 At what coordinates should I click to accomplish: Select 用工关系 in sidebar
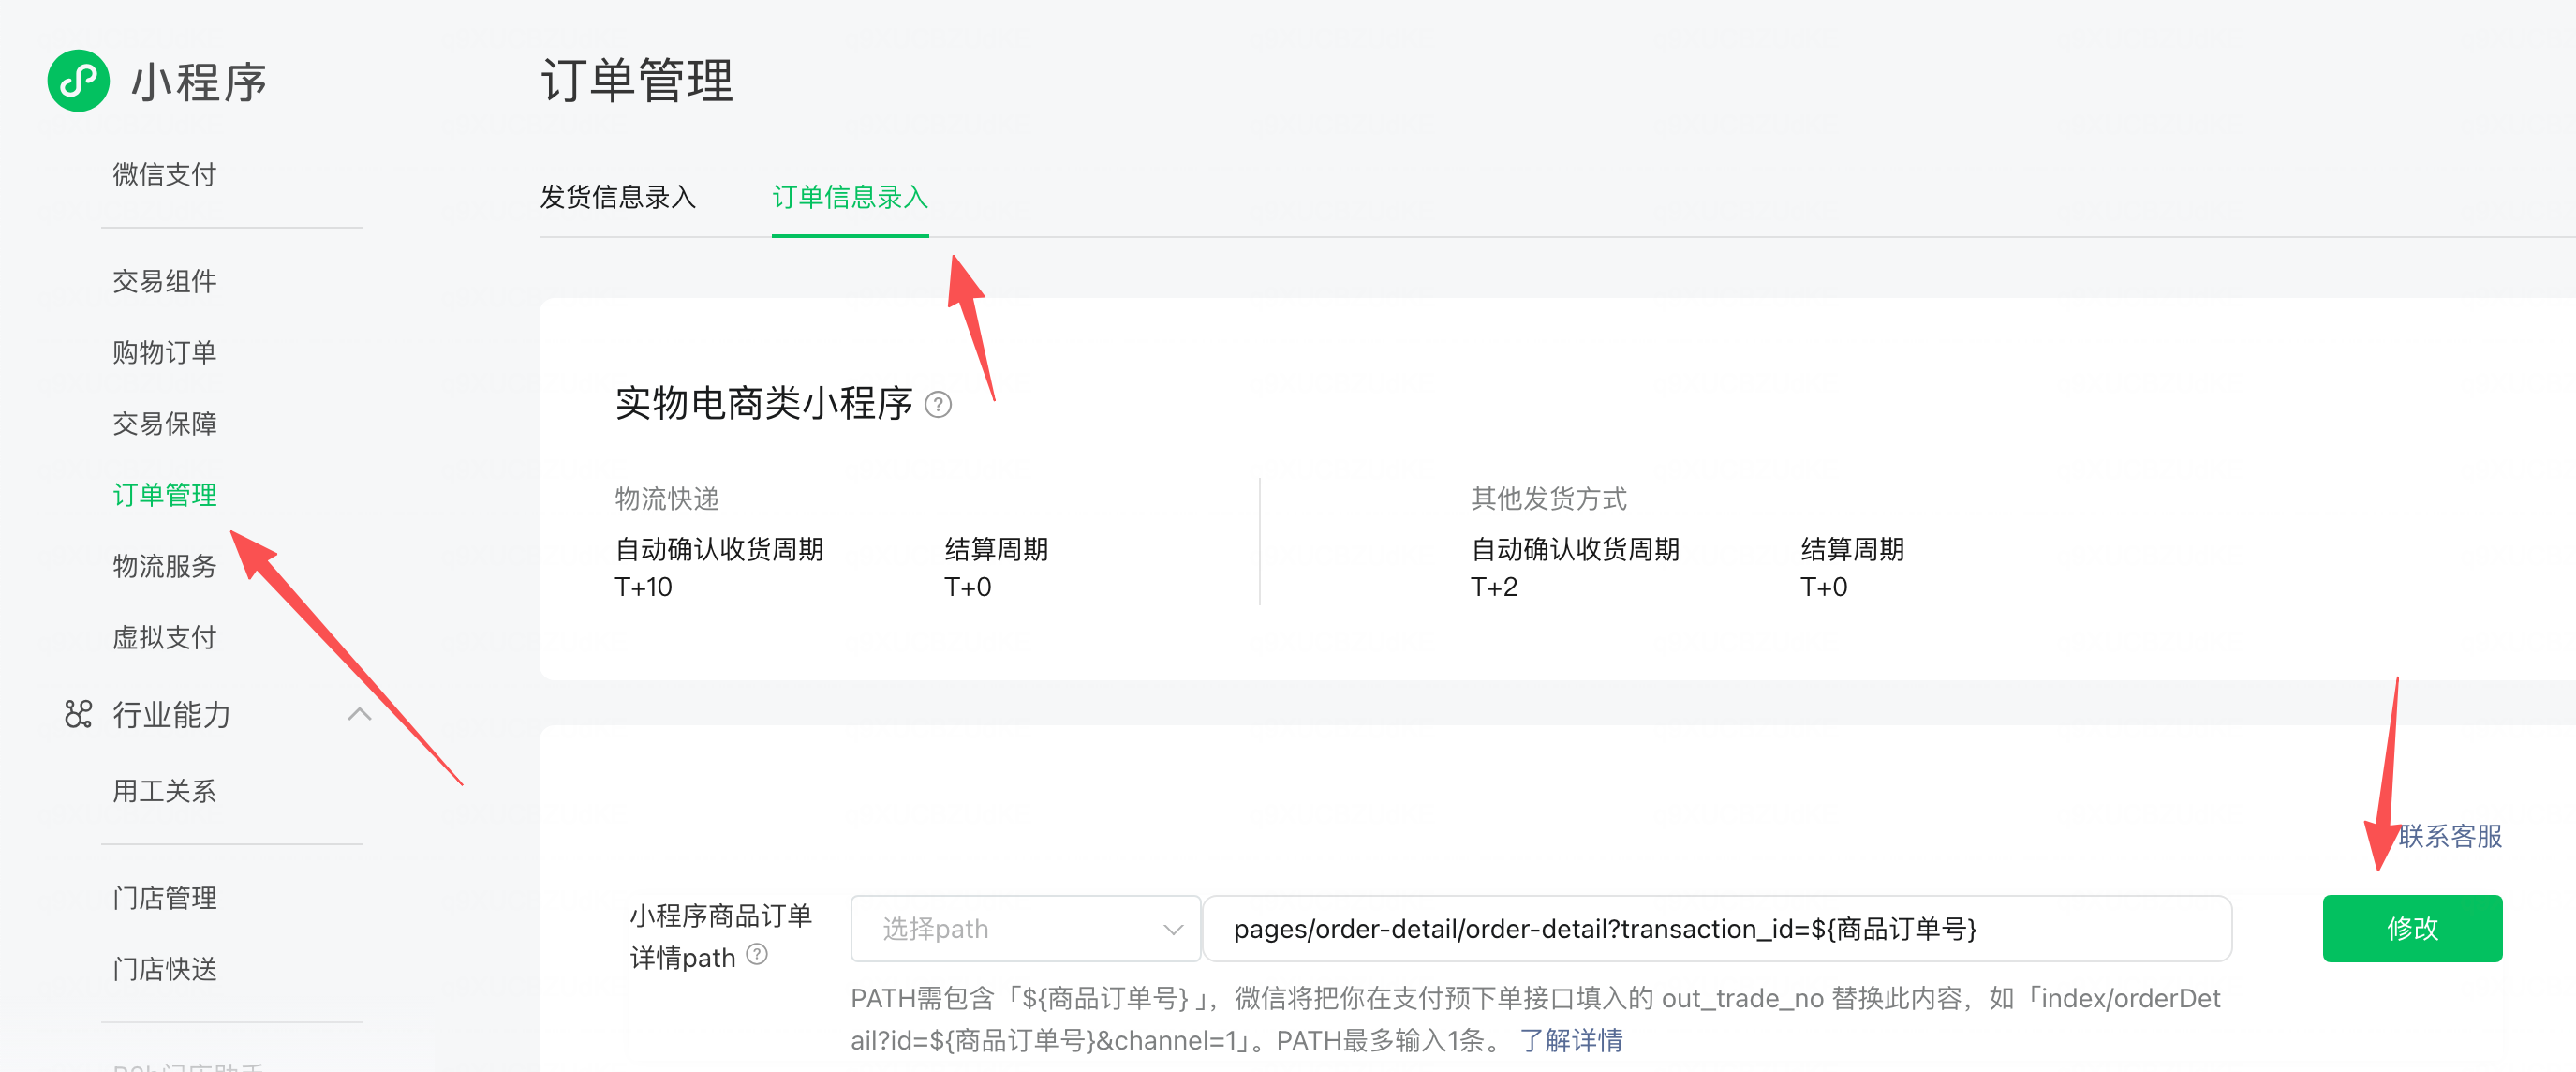point(164,792)
